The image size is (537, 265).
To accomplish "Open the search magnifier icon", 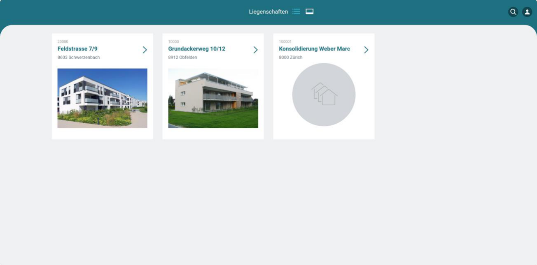I will pos(513,12).
